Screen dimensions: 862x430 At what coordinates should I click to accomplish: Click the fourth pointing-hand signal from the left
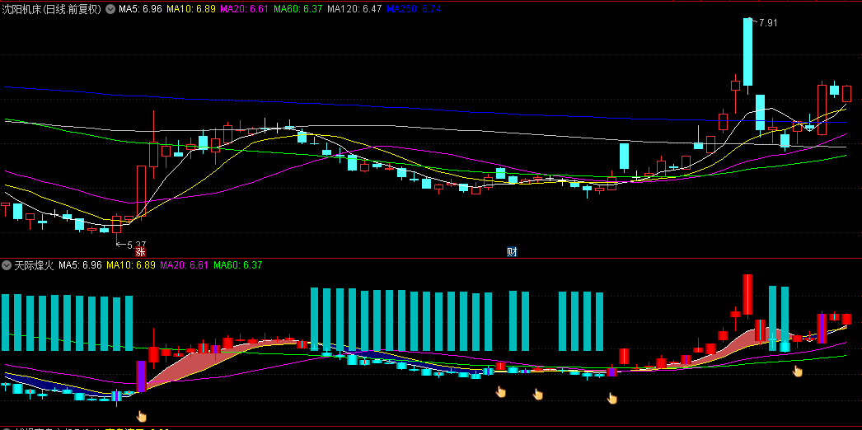[x=611, y=398]
